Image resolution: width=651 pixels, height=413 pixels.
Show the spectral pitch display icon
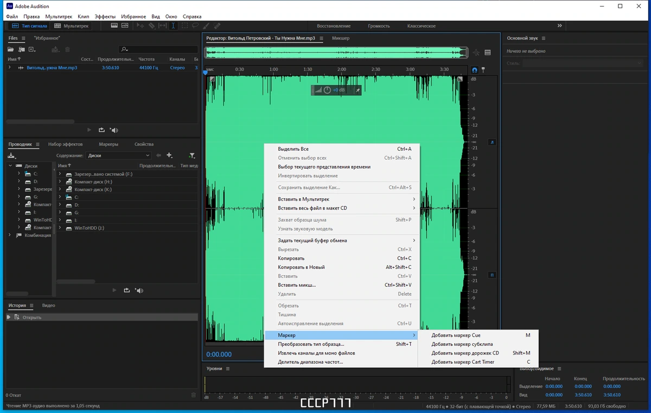[125, 25]
